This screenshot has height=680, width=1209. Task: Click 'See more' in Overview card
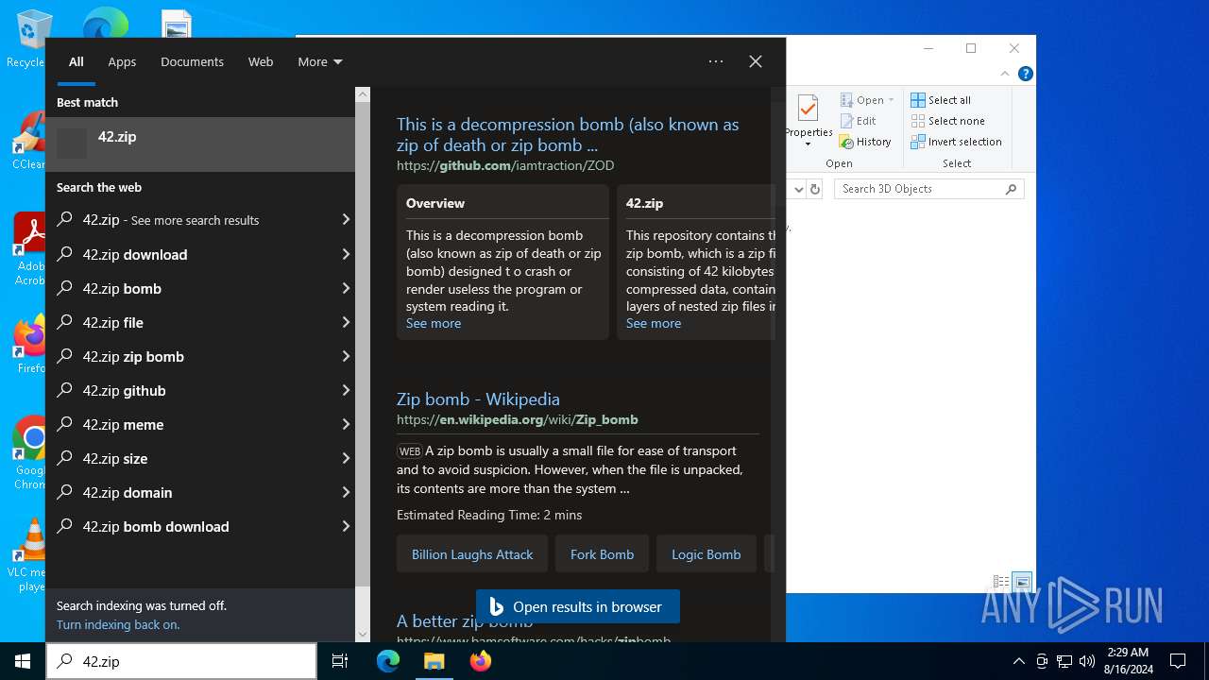pyautogui.click(x=434, y=323)
